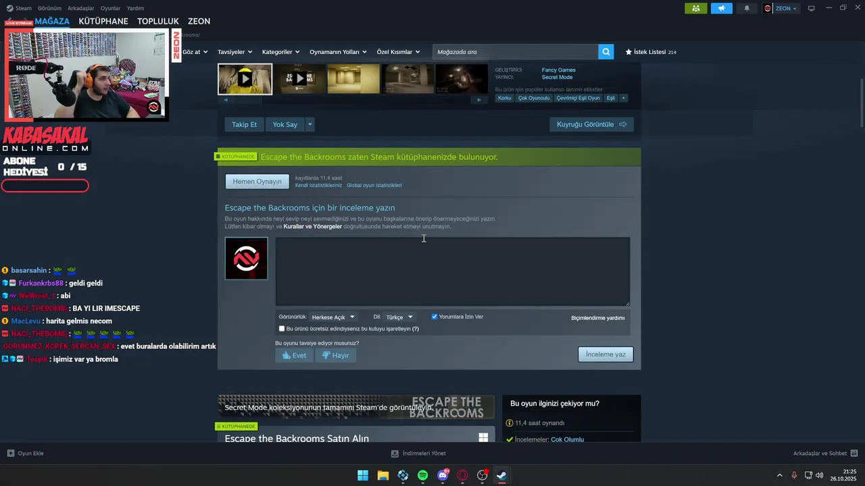Recommend the game with Evet thumbs up
865x486 pixels.
[294, 355]
